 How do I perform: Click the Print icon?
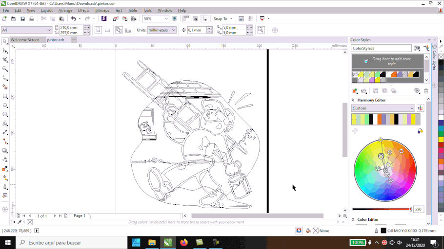(32, 19)
